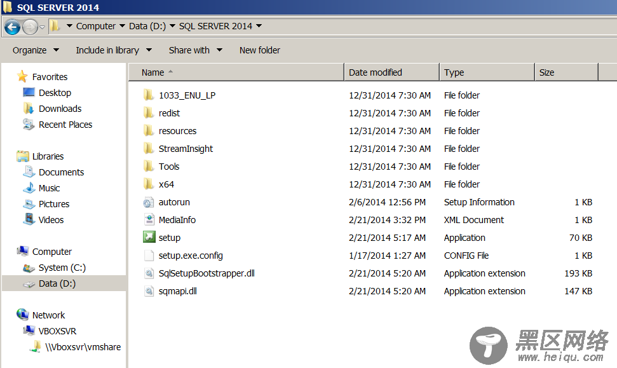Expand dropdown arrow after SQL SERVER 2014 breadcrumb

pyautogui.click(x=259, y=26)
